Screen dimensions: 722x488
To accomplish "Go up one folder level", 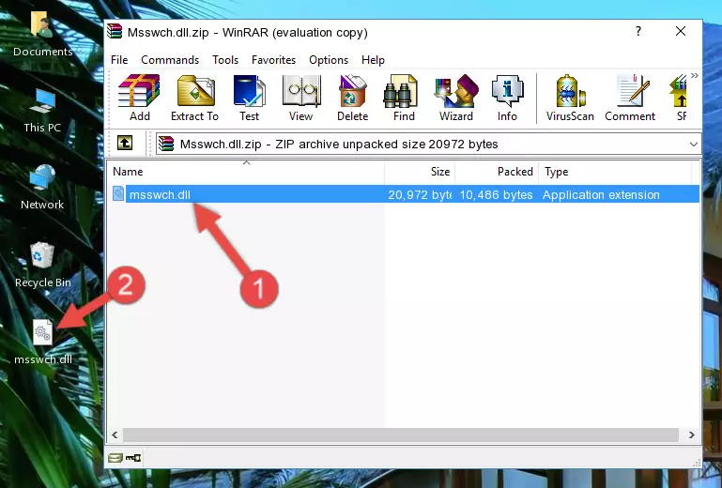I will pyautogui.click(x=125, y=144).
